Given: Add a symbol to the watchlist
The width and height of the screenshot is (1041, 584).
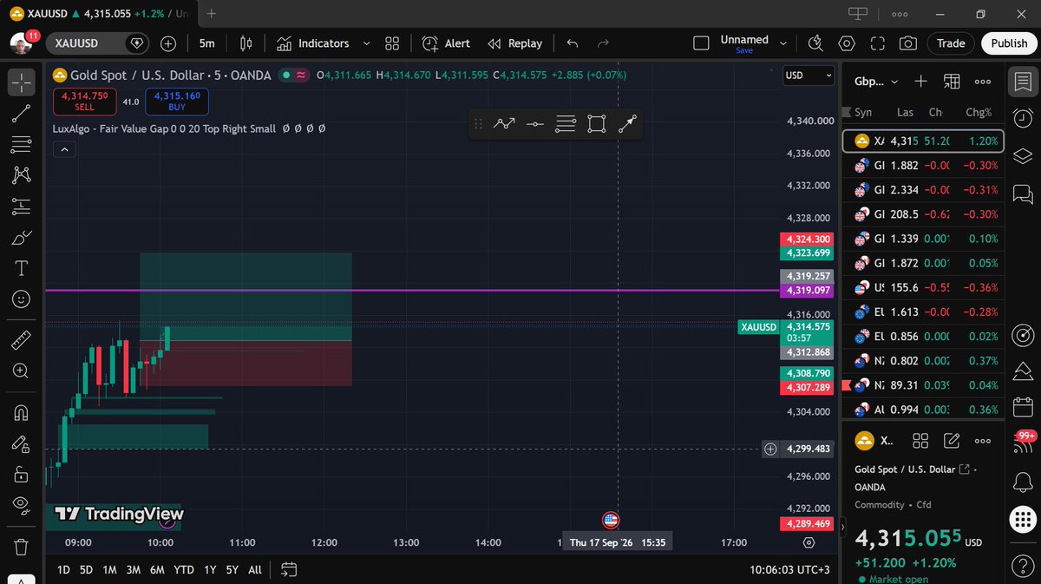Looking at the screenshot, I should coord(921,82).
